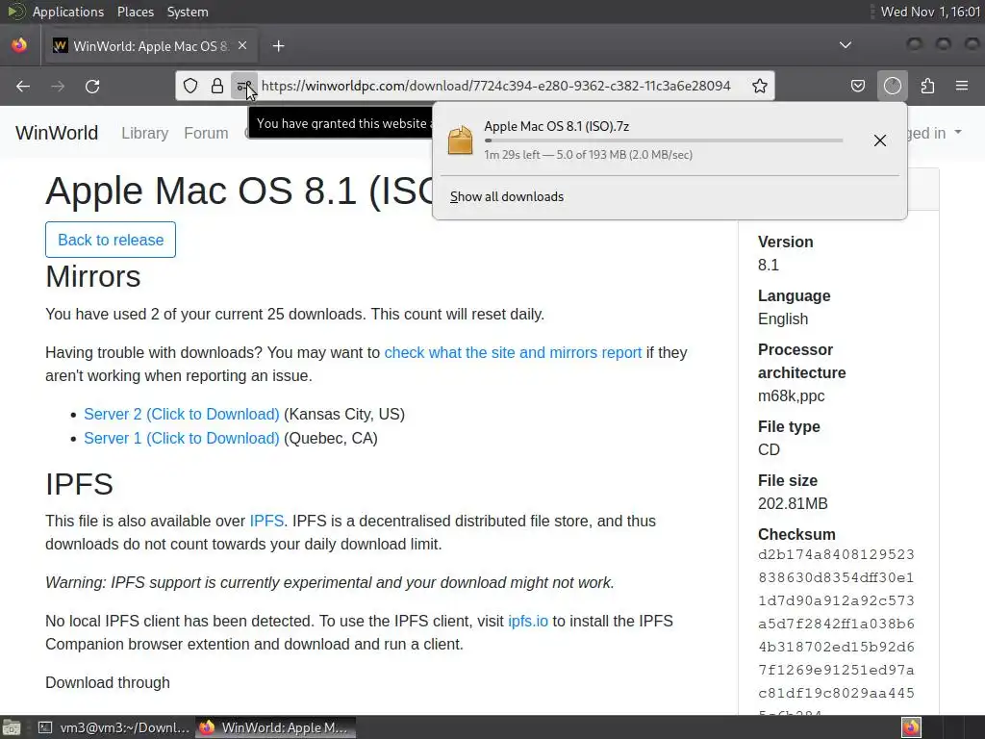The height and width of the screenshot is (739, 985).
Task: Bookmark this page with the star icon
Action: 760,86
